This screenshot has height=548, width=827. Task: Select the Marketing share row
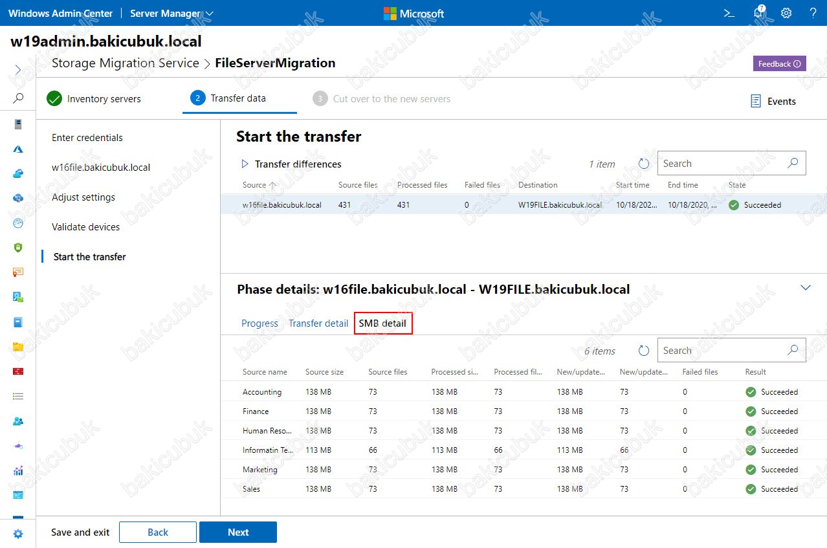coord(524,469)
